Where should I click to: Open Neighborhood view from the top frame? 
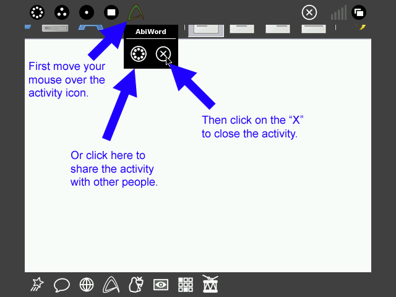(37, 12)
